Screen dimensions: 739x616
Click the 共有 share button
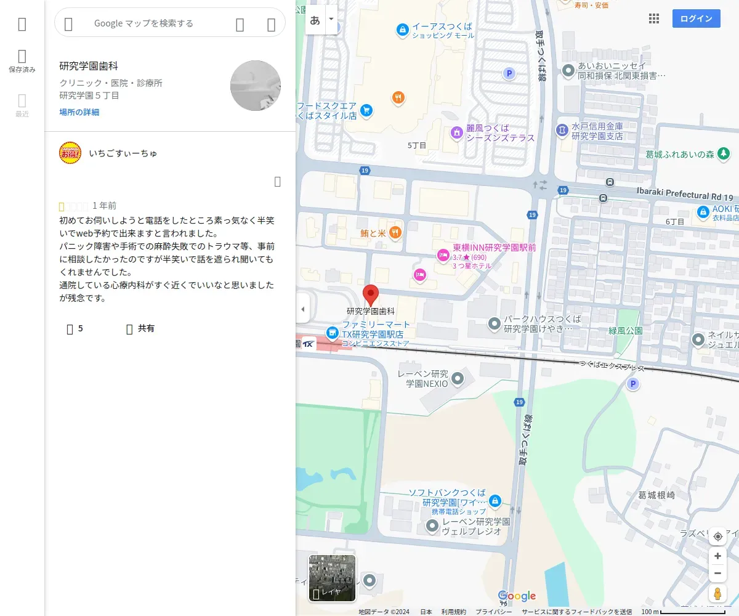140,329
